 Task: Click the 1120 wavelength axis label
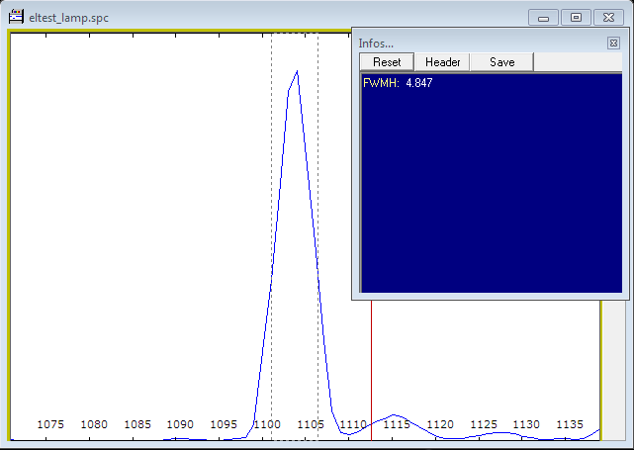pyautogui.click(x=440, y=424)
